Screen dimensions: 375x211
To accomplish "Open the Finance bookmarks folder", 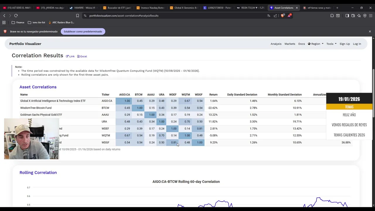I will coord(18,23).
